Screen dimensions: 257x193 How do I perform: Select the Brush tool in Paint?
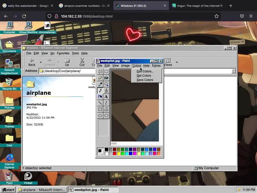coord(106,90)
